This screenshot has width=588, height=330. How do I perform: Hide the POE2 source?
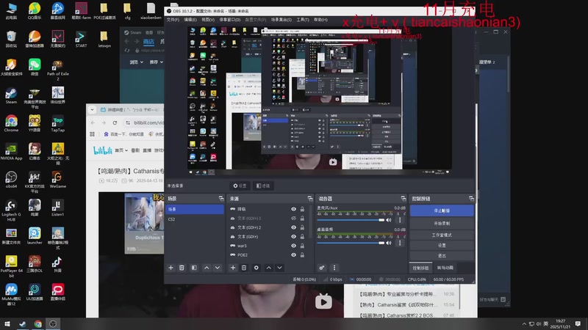click(x=293, y=254)
